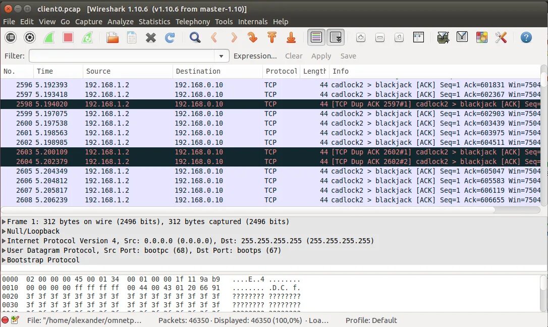Click the expert info red status circle
The width and height of the screenshot is (548, 327).
tap(5, 320)
